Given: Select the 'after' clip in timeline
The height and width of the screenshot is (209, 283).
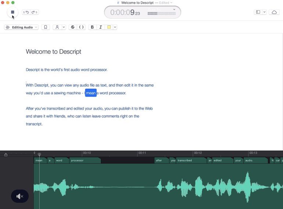Looking at the screenshot, I should pyautogui.click(x=162, y=160).
